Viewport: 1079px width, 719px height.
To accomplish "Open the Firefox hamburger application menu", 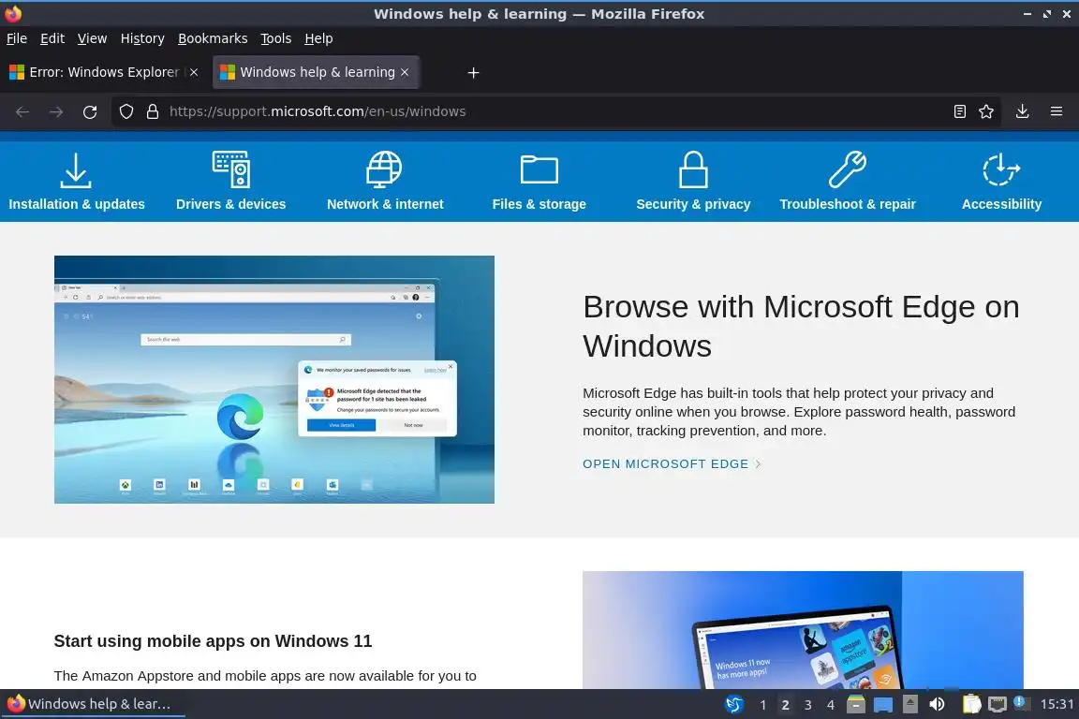I will [x=1057, y=111].
